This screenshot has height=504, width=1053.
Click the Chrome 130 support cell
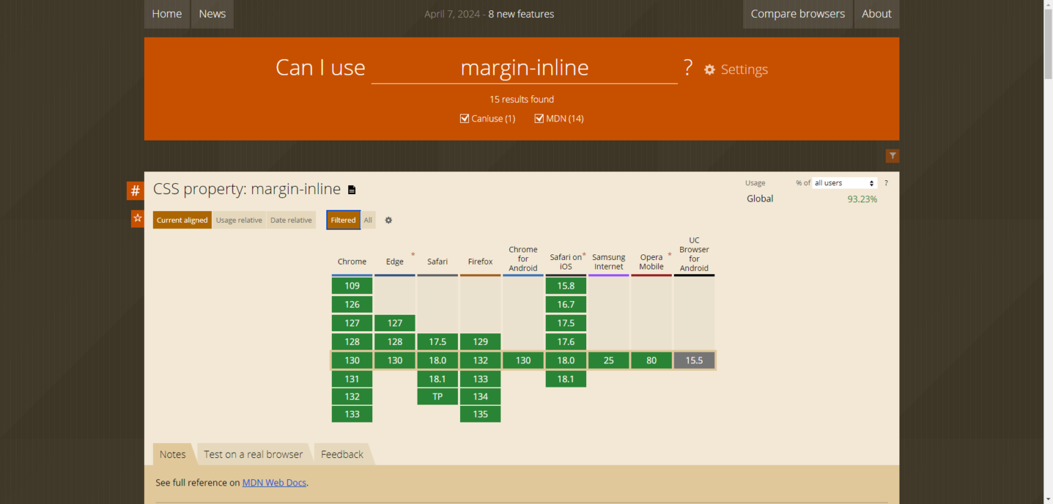coord(352,360)
